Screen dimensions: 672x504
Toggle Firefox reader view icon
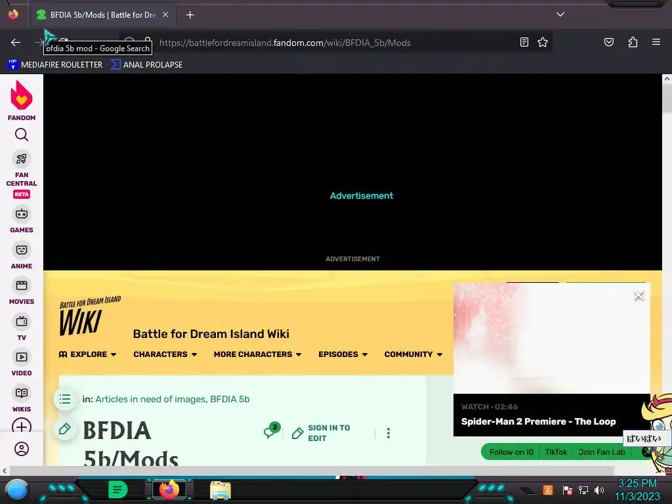524,42
